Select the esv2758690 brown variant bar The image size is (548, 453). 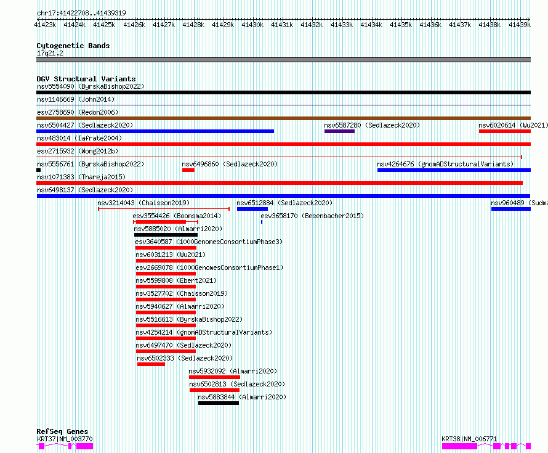(283, 118)
